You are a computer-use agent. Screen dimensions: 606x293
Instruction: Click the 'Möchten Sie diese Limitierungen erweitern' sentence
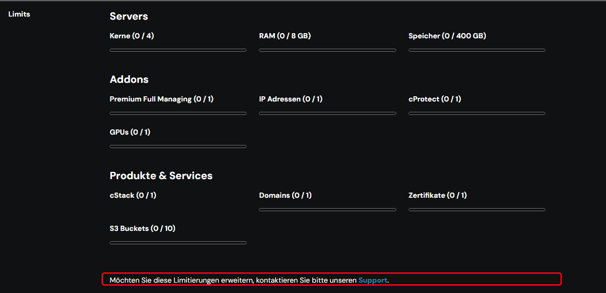coord(249,280)
